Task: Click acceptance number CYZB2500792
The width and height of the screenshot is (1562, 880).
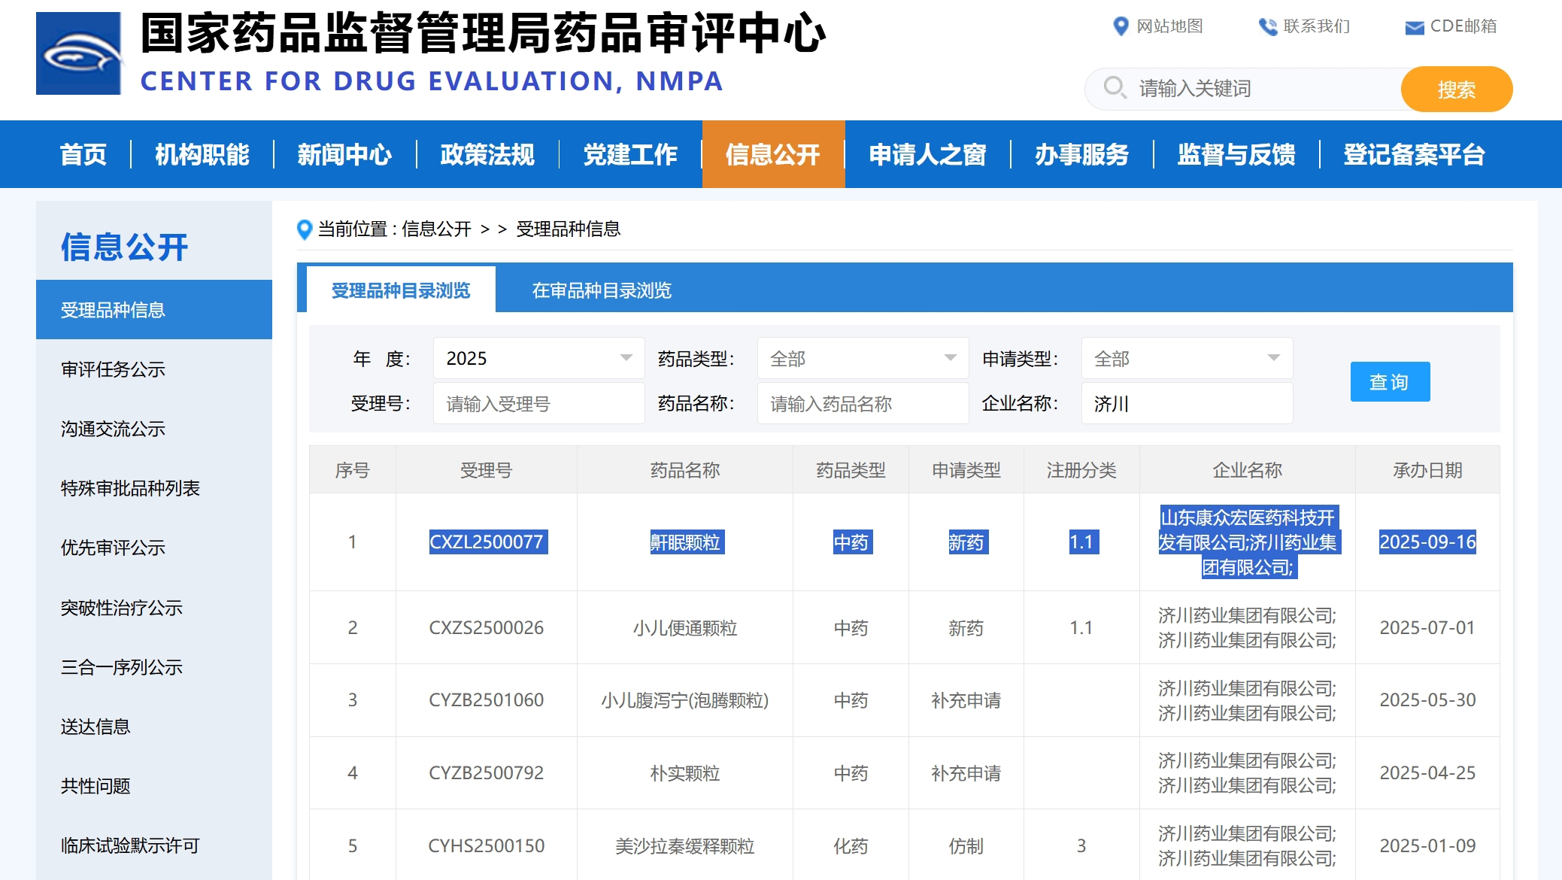Action: tap(487, 772)
